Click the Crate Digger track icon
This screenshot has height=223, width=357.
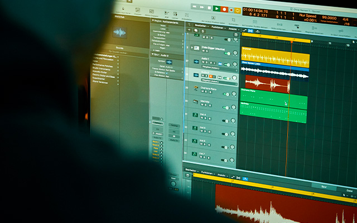pos(196,48)
